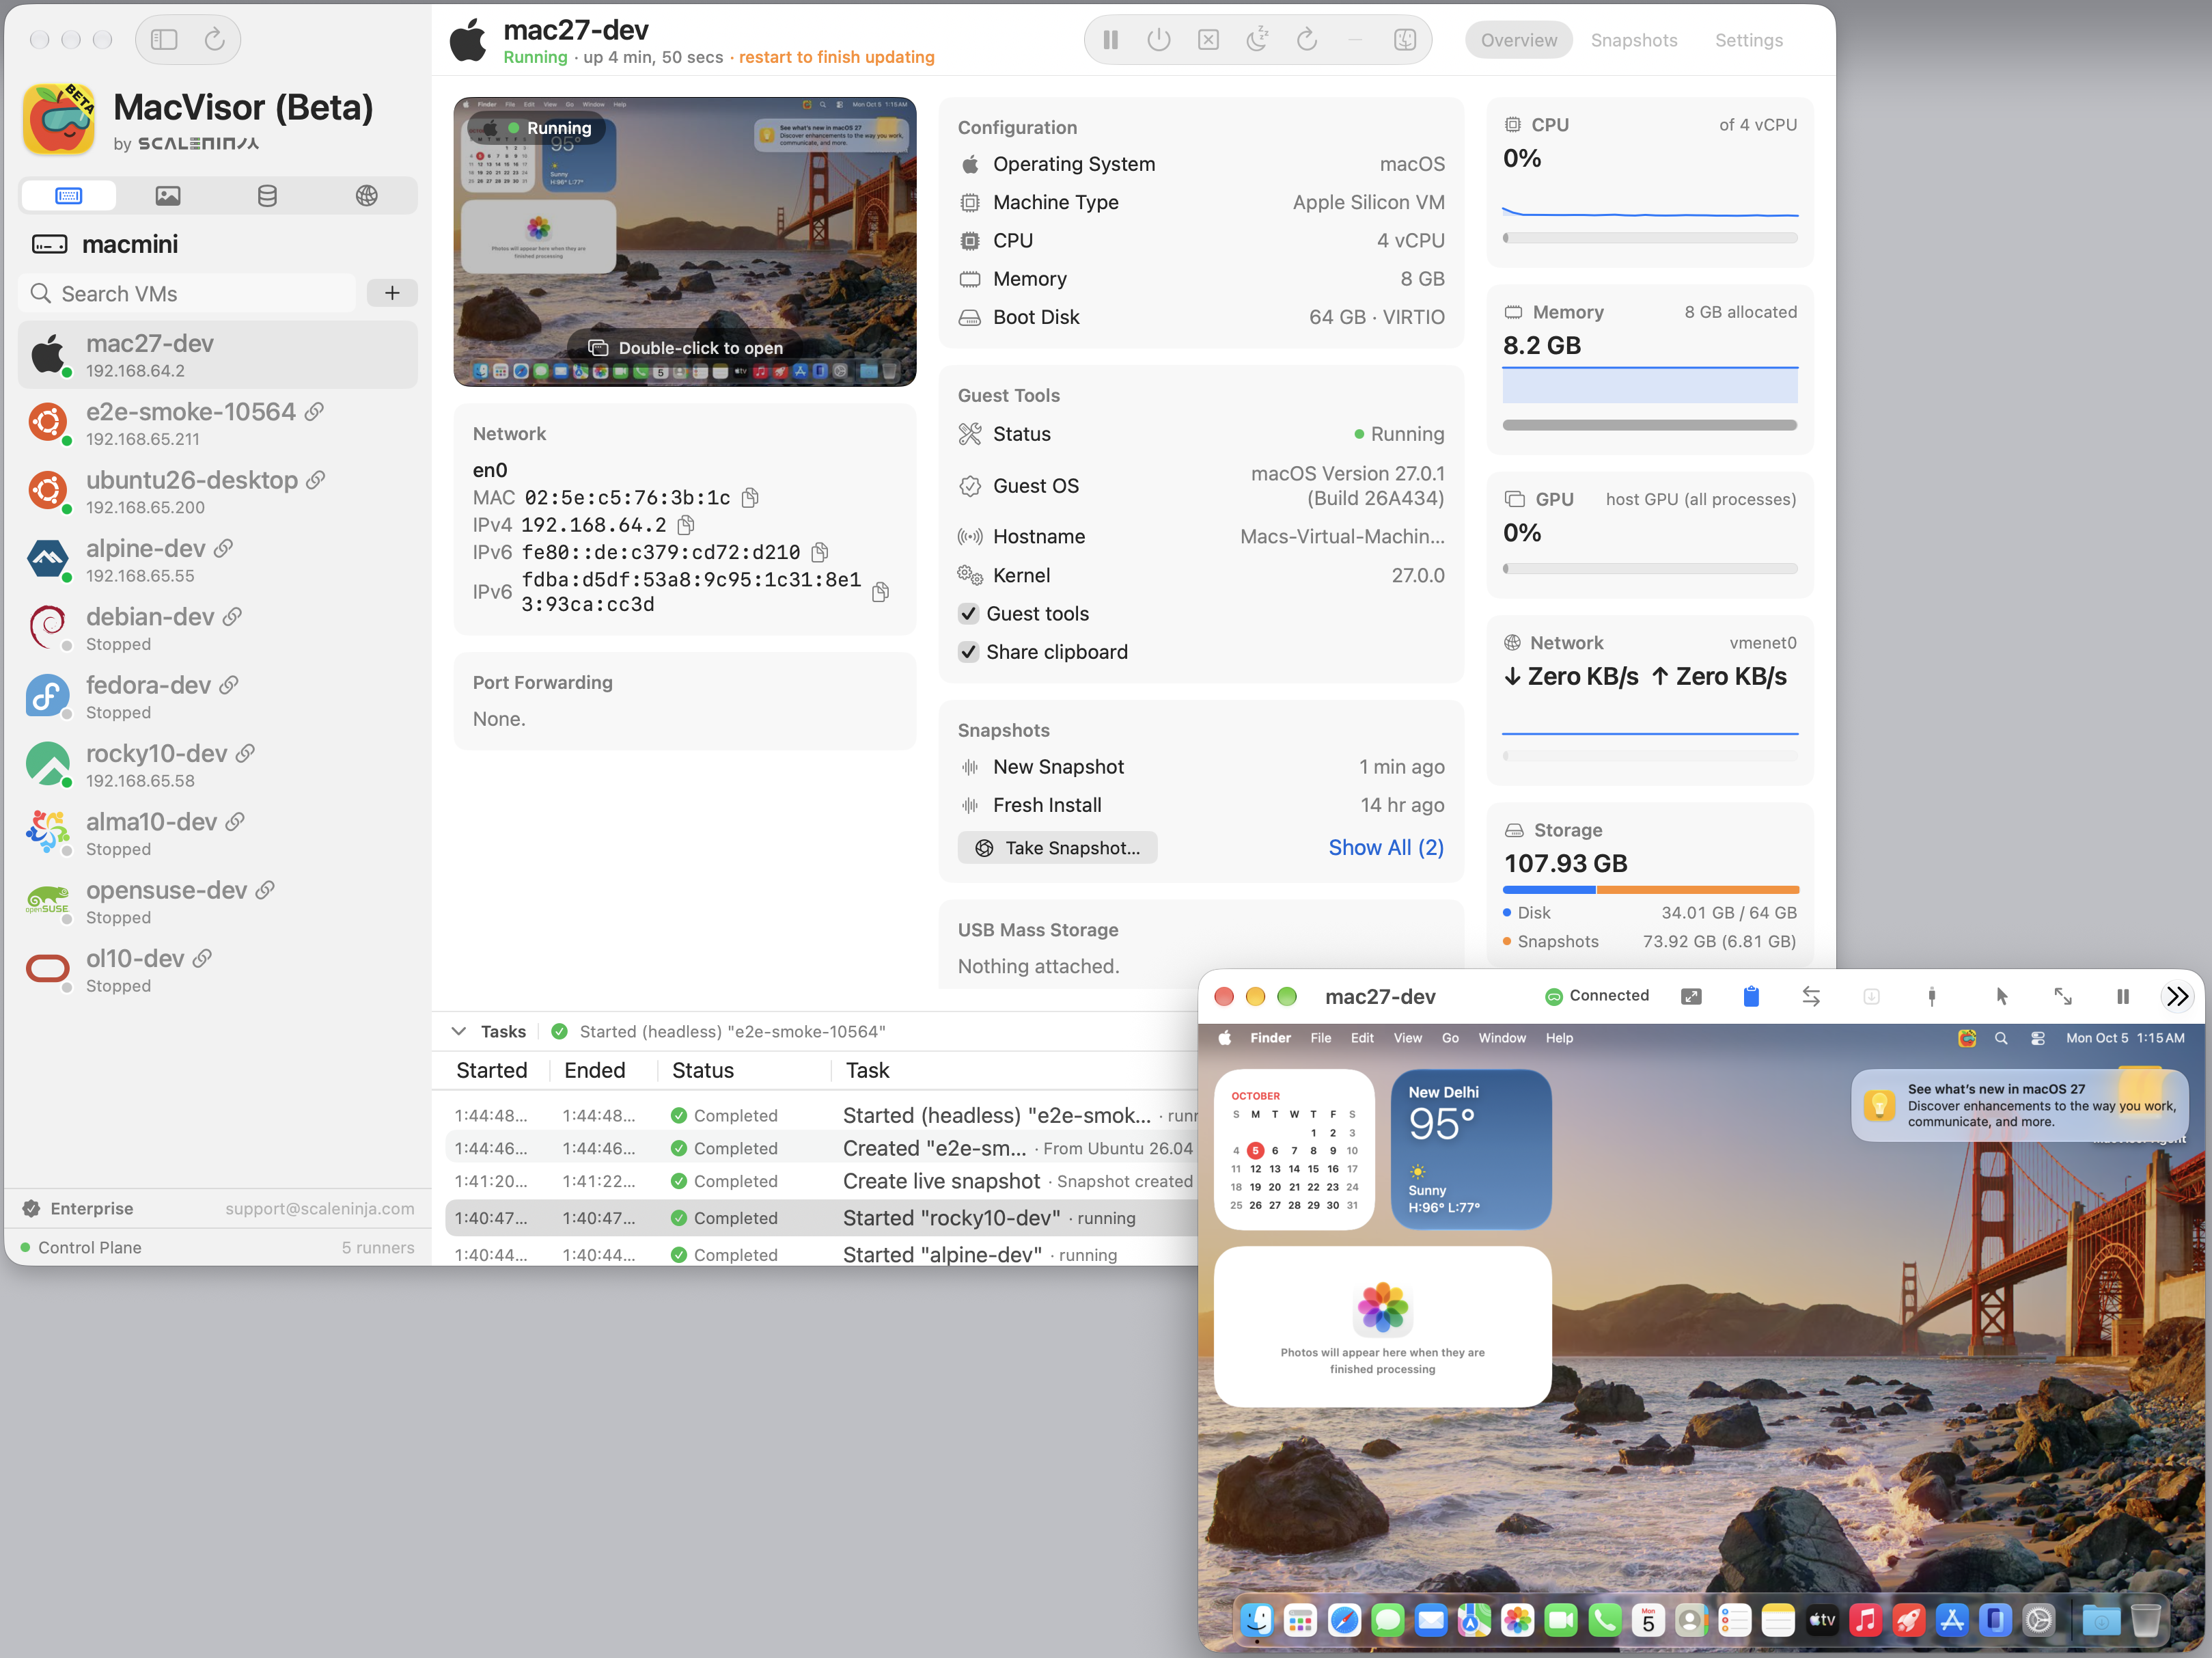Click the Memory usage bar
Screen dimensions: 2212x1658
1650,425
